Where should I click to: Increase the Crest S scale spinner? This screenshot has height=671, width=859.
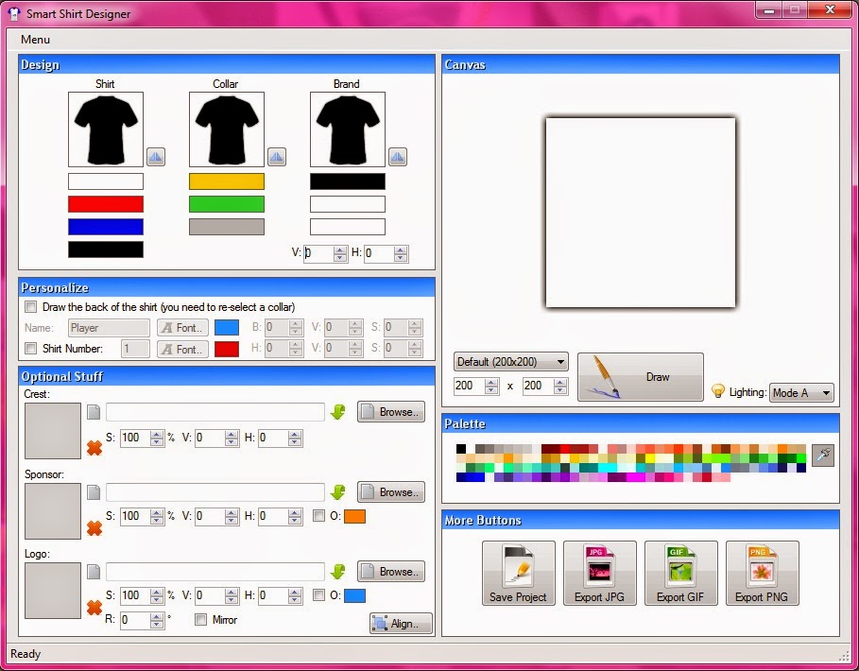157,435
